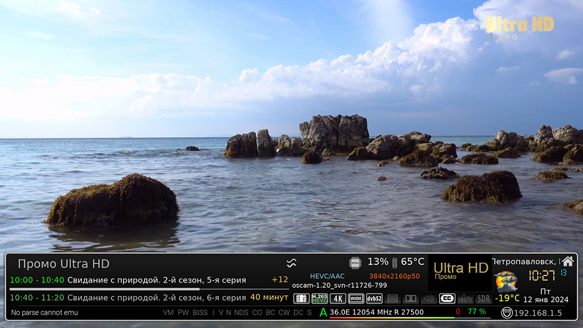583x328 pixels.
Task: Click the +12 remaining time value
Action: 280,280
